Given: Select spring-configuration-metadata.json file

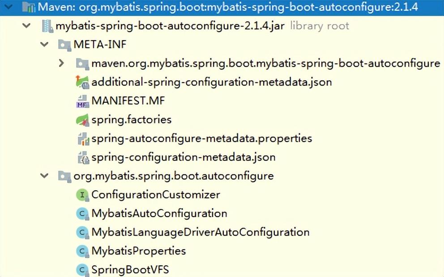Looking at the screenshot, I should coord(184,157).
